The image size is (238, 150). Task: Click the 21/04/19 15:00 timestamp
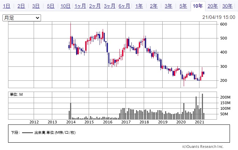(219, 17)
